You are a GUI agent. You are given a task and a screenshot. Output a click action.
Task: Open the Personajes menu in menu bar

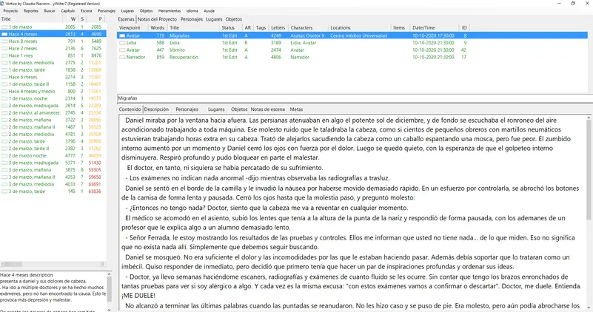point(107,11)
